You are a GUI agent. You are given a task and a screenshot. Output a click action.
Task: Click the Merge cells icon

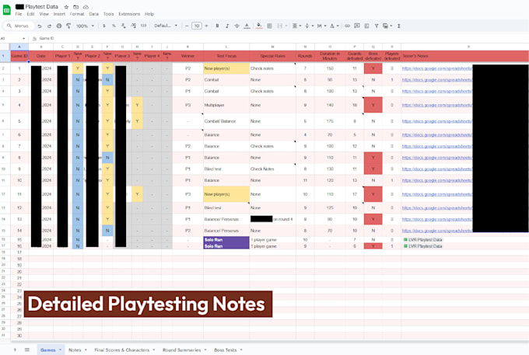click(280, 26)
